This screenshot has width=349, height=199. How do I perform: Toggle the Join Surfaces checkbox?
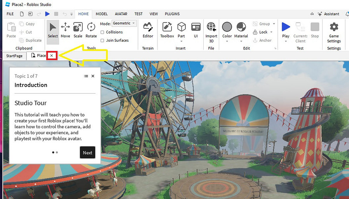coord(102,40)
